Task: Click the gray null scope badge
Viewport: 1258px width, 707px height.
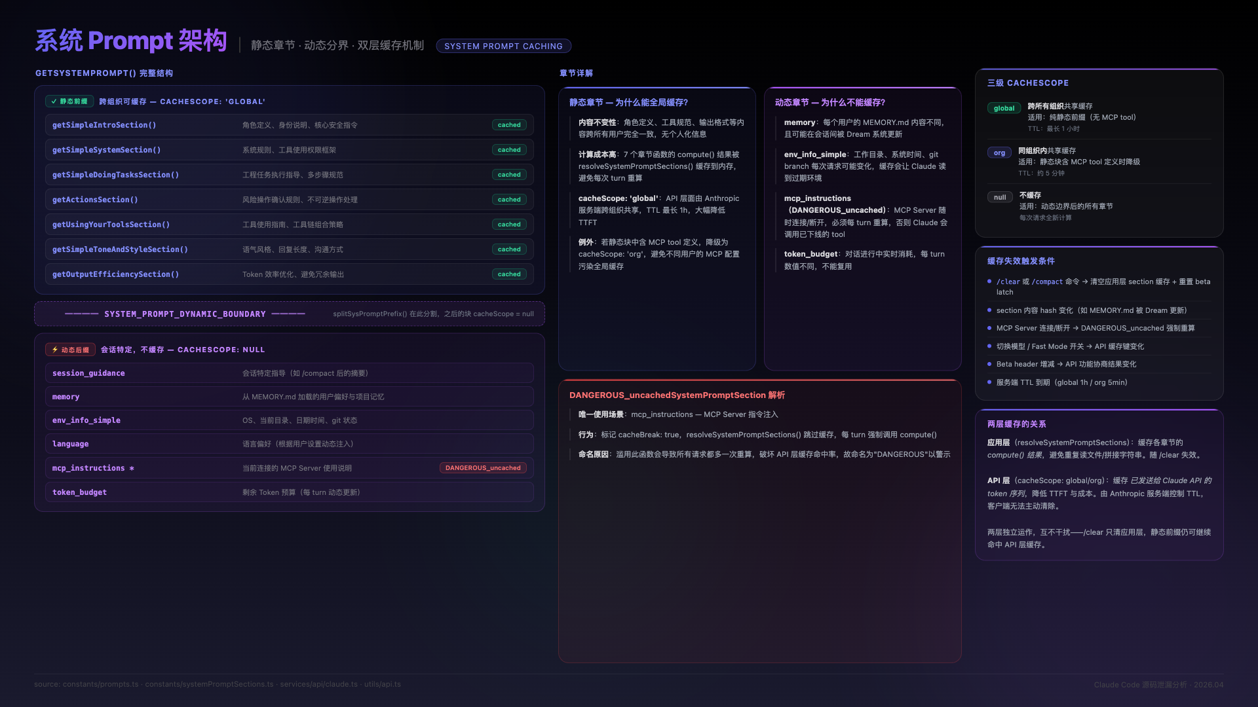Action: [x=1000, y=198]
